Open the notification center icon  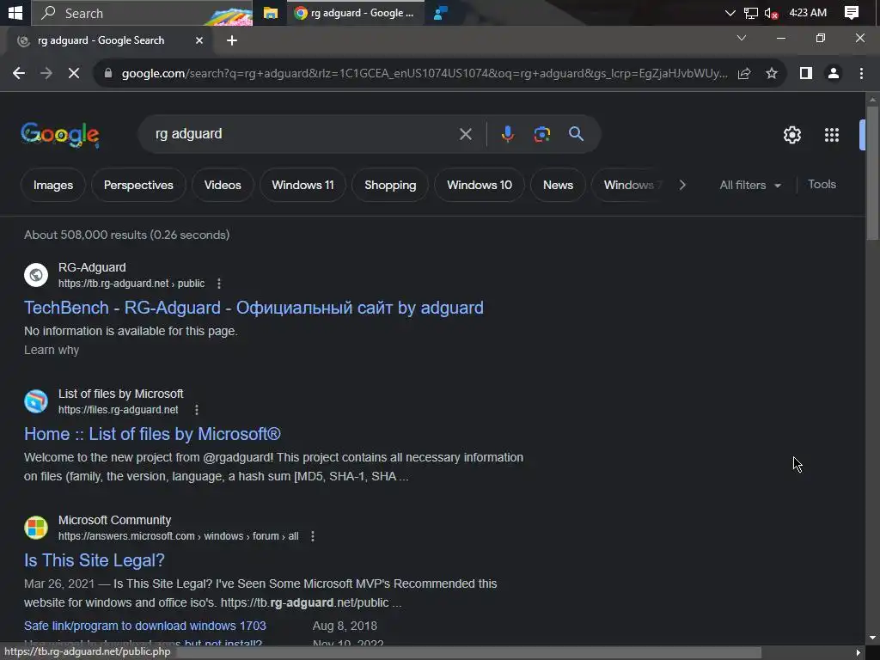point(852,13)
